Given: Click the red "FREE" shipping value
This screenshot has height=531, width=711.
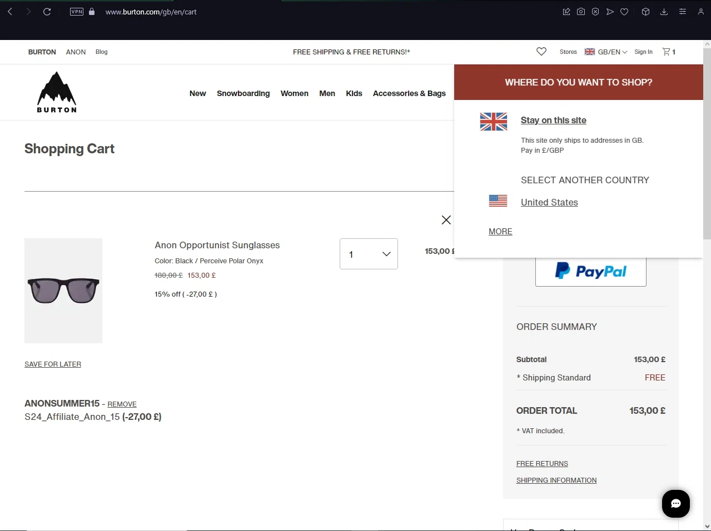Looking at the screenshot, I should (x=655, y=378).
